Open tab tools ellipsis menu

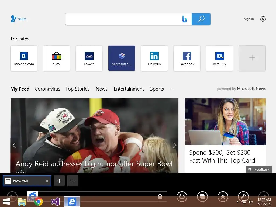[x=73, y=181]
